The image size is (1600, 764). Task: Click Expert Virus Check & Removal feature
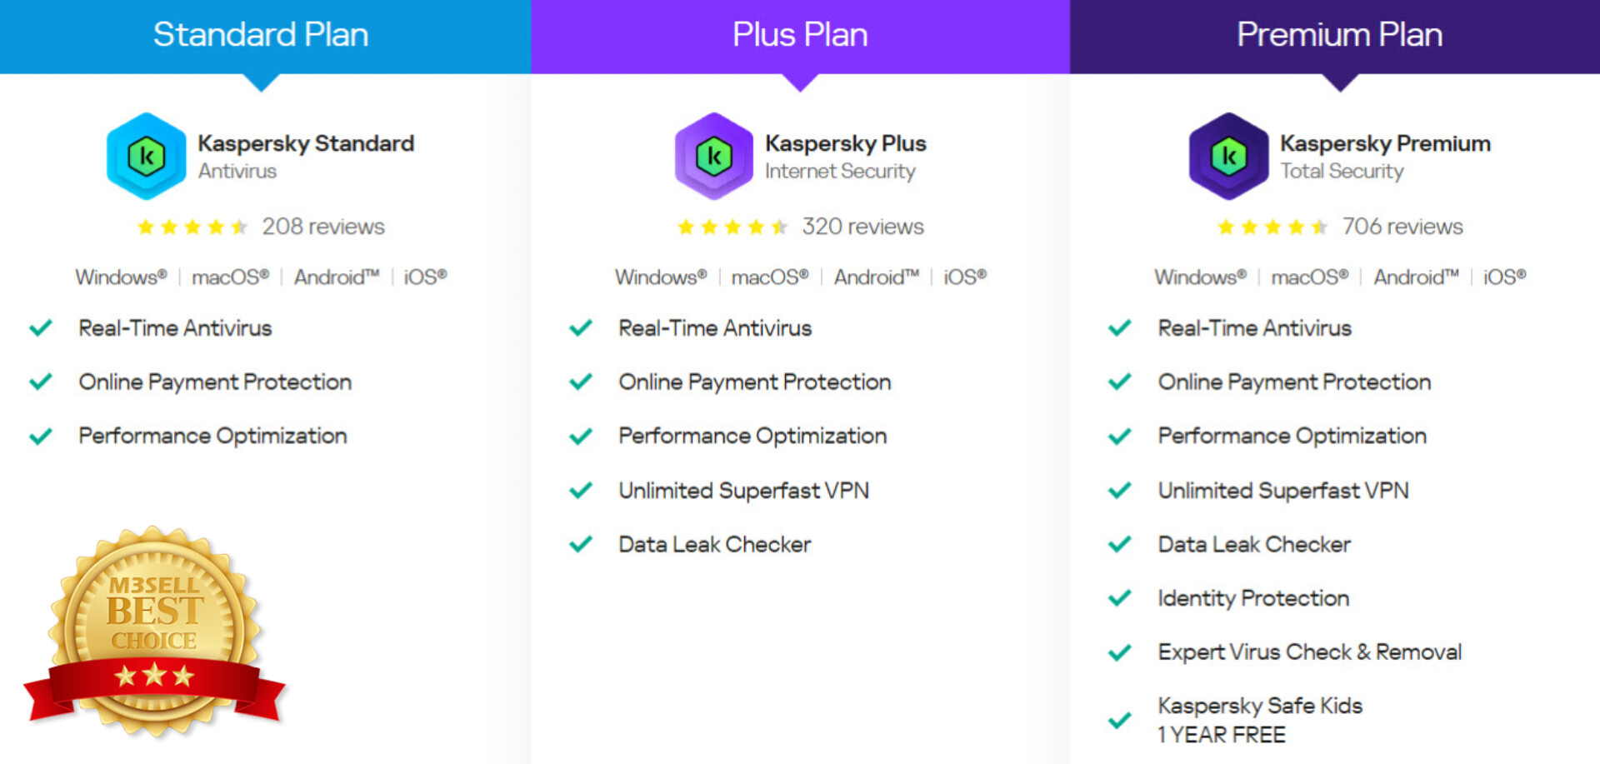point(1309,652)
